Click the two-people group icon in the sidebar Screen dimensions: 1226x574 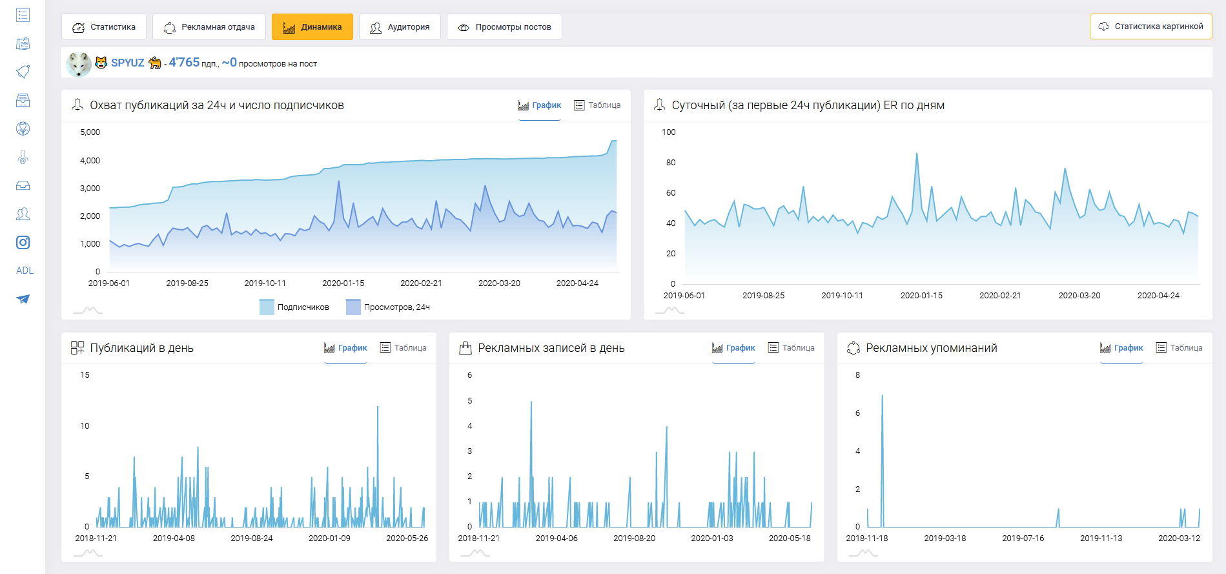click(x=23, y=214)
